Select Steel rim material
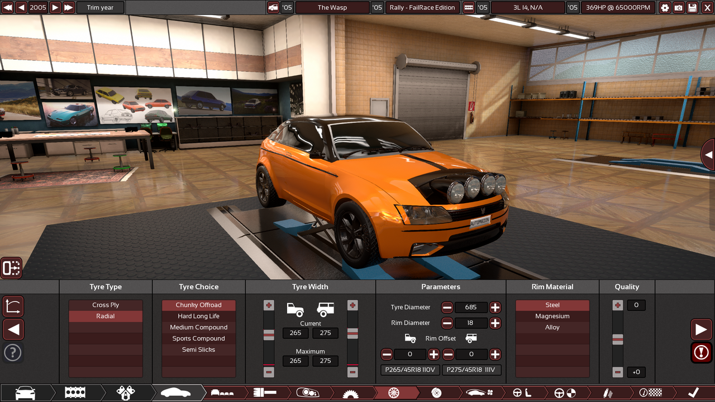The height and width of the screenshot is (402, 715). 552,305
